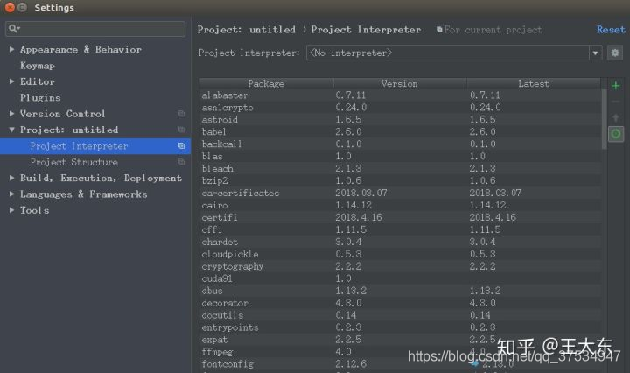
Task: Click the For current project icon
Action: pos(439,30)
